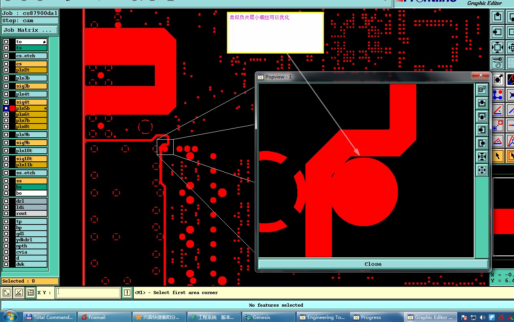Select the pln4t layer row
Viewport: 514px width, 322px height.
click(31, 94)
